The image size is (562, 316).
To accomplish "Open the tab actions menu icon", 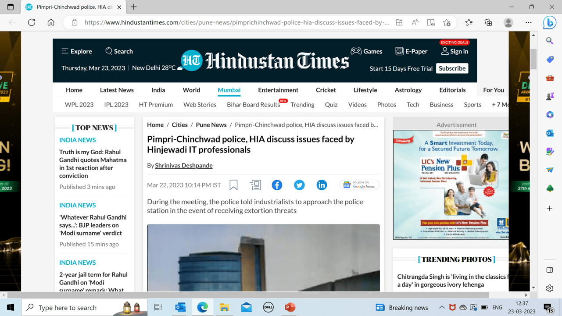I will [11, 7].
